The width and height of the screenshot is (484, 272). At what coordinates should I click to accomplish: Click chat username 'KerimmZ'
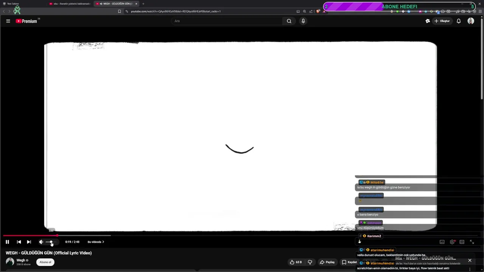pos(374,236)
